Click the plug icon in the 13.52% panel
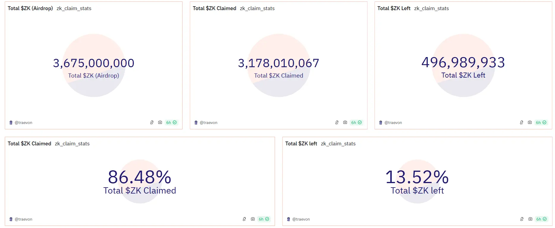Viewport: 555px width, 228px height. (522, 219)
